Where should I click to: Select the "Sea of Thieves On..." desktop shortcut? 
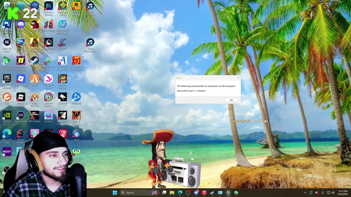coord(90,45)
